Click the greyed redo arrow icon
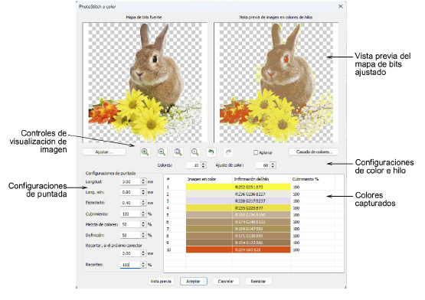Image resolution: width=425 pixels, height=300 pixels. [228, 152]
